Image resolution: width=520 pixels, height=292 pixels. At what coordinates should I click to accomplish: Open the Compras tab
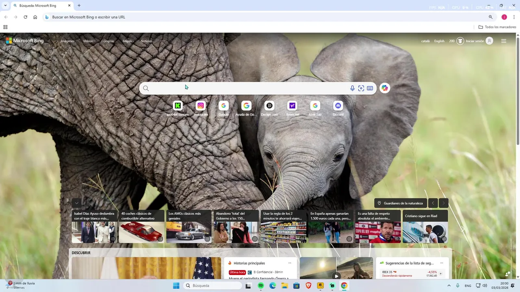[x=108, y=41]
